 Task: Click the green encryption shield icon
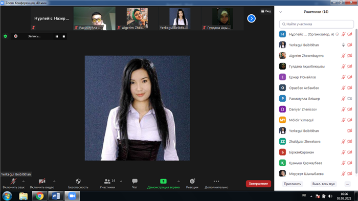[x=6, y=36]
